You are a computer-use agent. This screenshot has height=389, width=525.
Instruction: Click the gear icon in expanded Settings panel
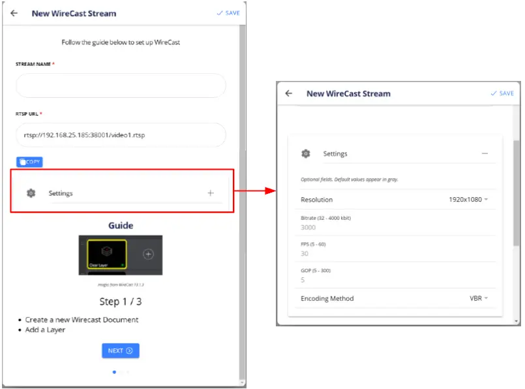(x=306, y=154)
